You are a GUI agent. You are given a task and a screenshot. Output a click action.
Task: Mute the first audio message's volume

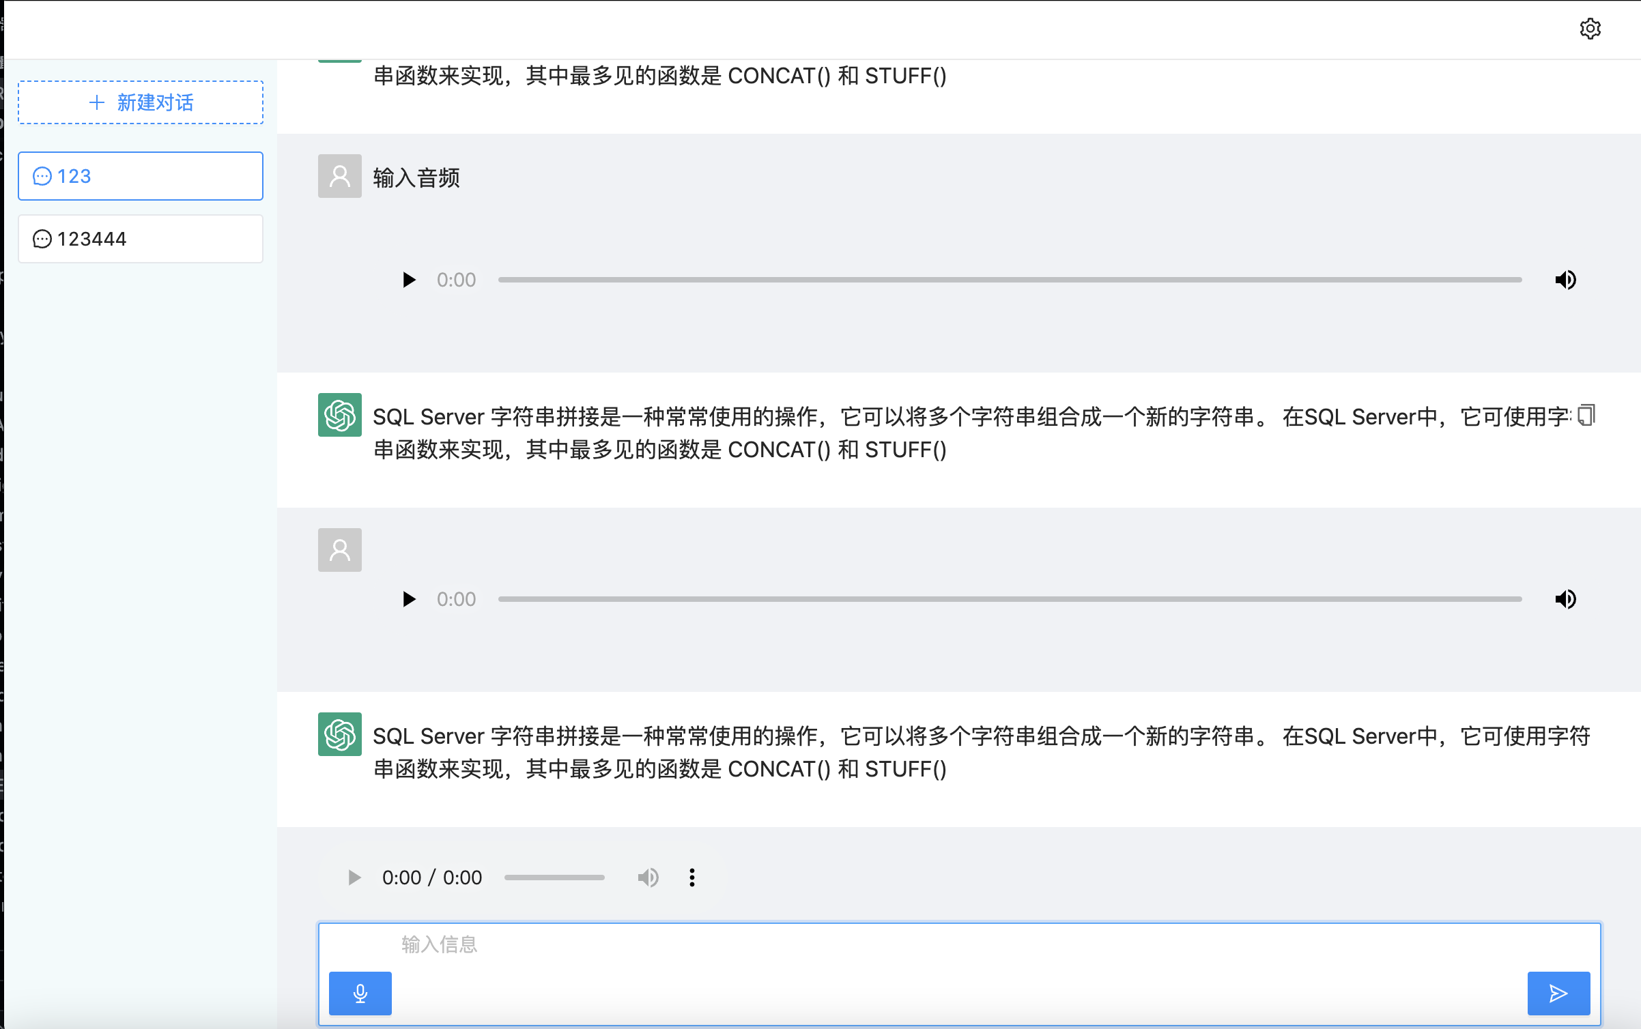1565,280
